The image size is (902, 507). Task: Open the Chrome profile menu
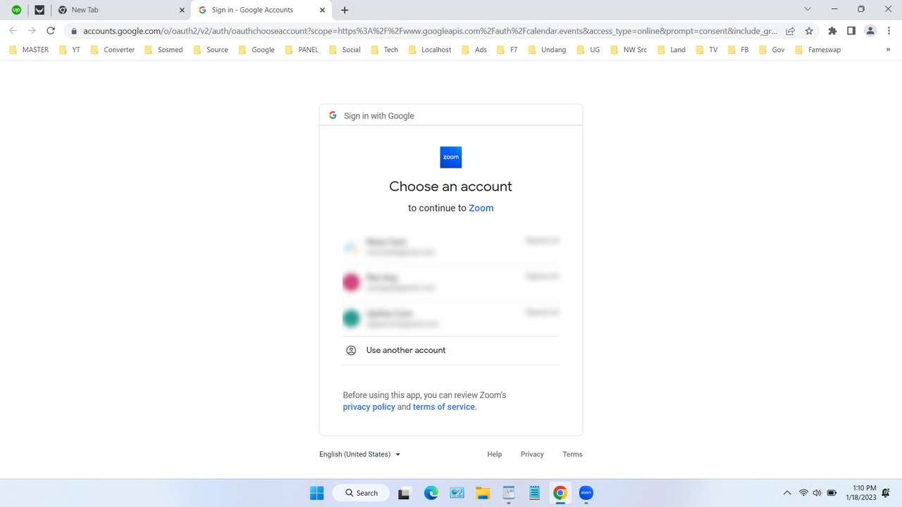(870, 31)
